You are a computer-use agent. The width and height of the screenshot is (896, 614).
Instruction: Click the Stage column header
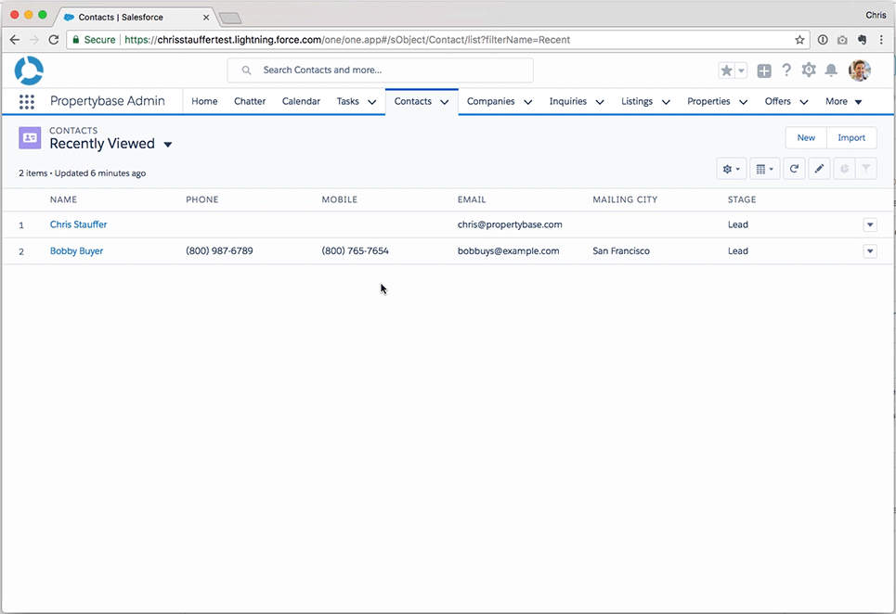click(742, 199)
